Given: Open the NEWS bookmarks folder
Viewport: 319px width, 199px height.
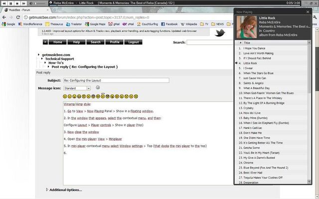Looking at the screenshot, I should [x=217, y=24].
